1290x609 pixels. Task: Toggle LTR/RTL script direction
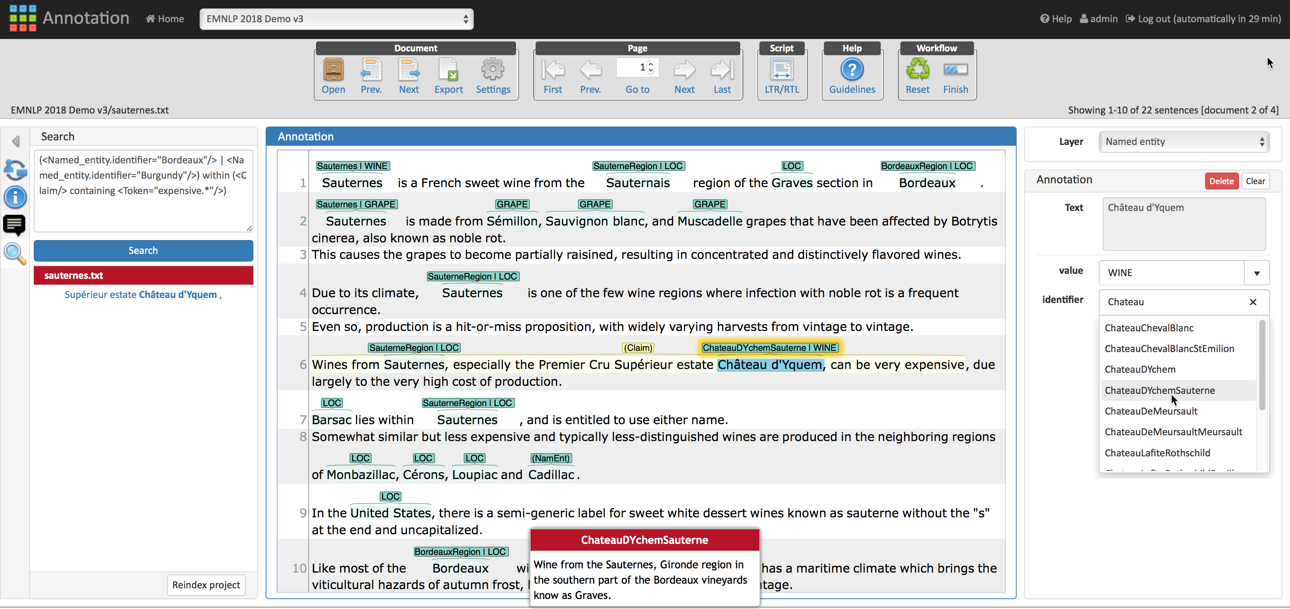[x=782, y=76]
